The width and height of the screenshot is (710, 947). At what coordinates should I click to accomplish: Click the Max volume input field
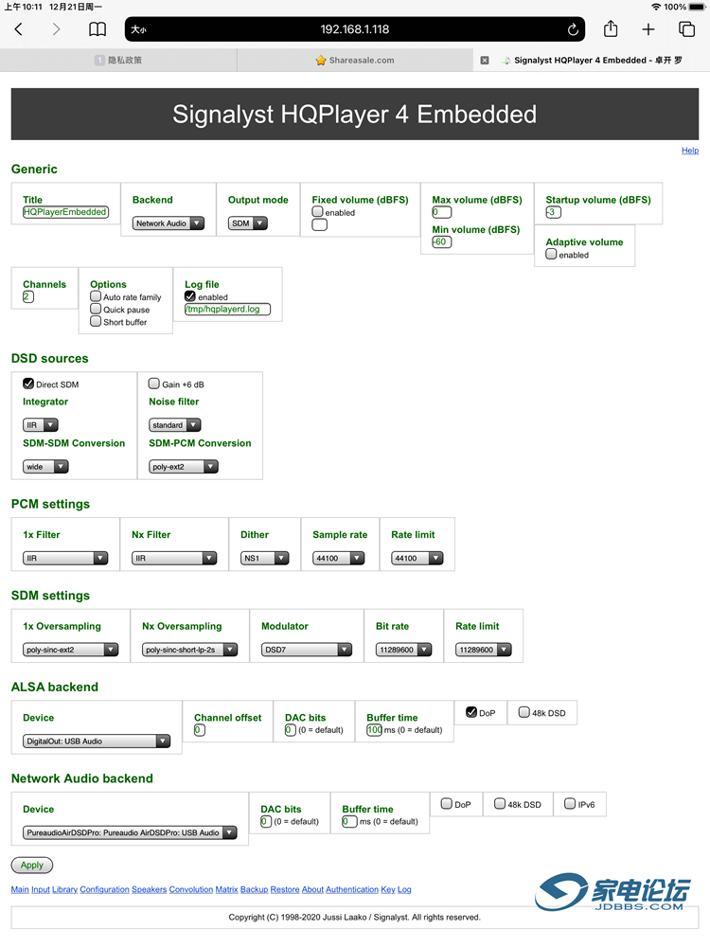coord(441,212)
